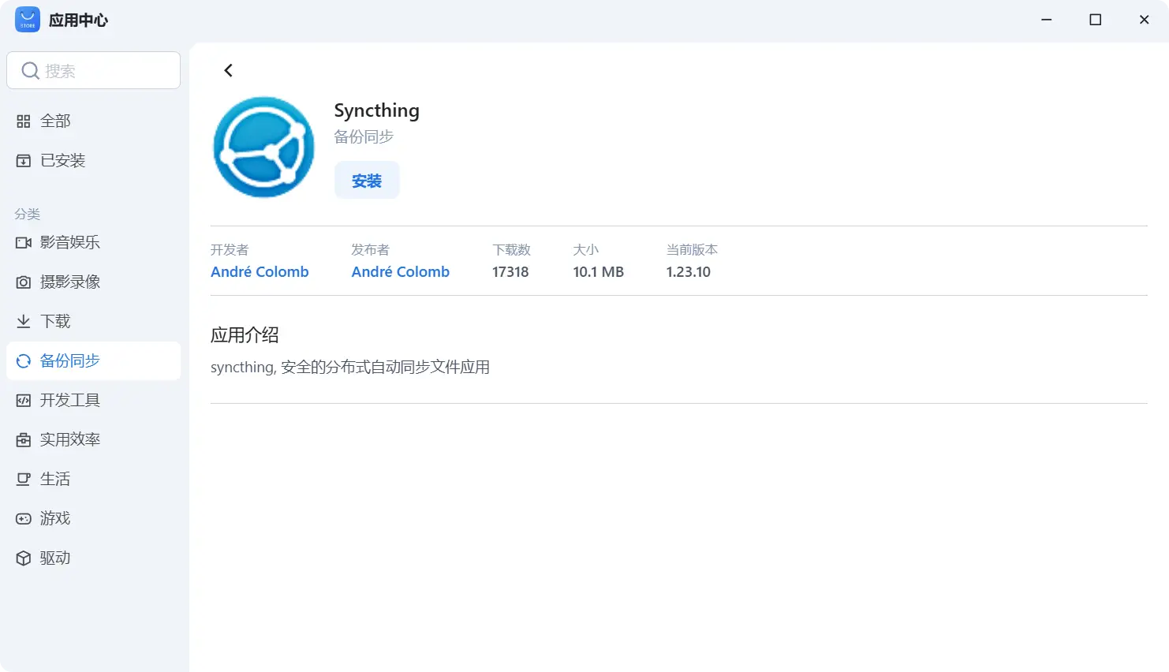Click the cup icon for 生活
Image resolution: width=1169 pixels, height=672 pixels.
tap(24, 480)
